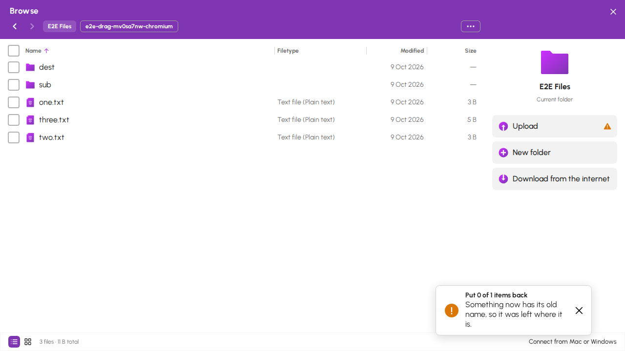Click the sub folder icon
Screen dimensions: 625x351
(30, 85)
